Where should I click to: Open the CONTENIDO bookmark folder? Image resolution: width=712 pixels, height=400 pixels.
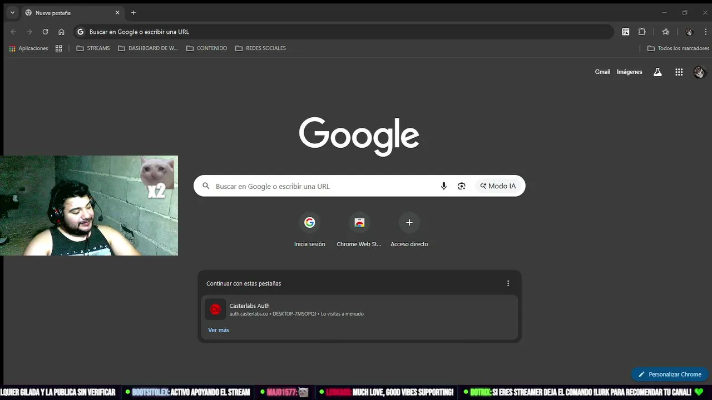pos(206,48)
